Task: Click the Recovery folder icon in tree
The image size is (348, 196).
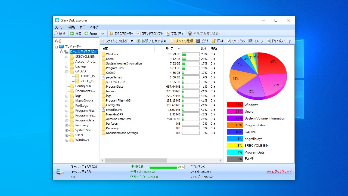Action: coord(72,125)
